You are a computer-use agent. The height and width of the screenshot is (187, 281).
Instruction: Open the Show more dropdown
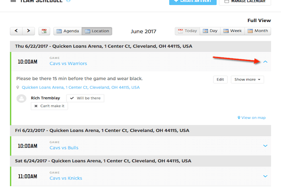click(x=247, y=79)
